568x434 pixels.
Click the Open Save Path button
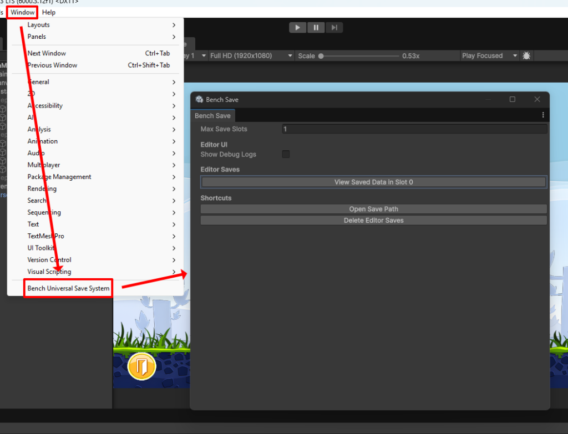pyautogui.click(x=373, y=209)
